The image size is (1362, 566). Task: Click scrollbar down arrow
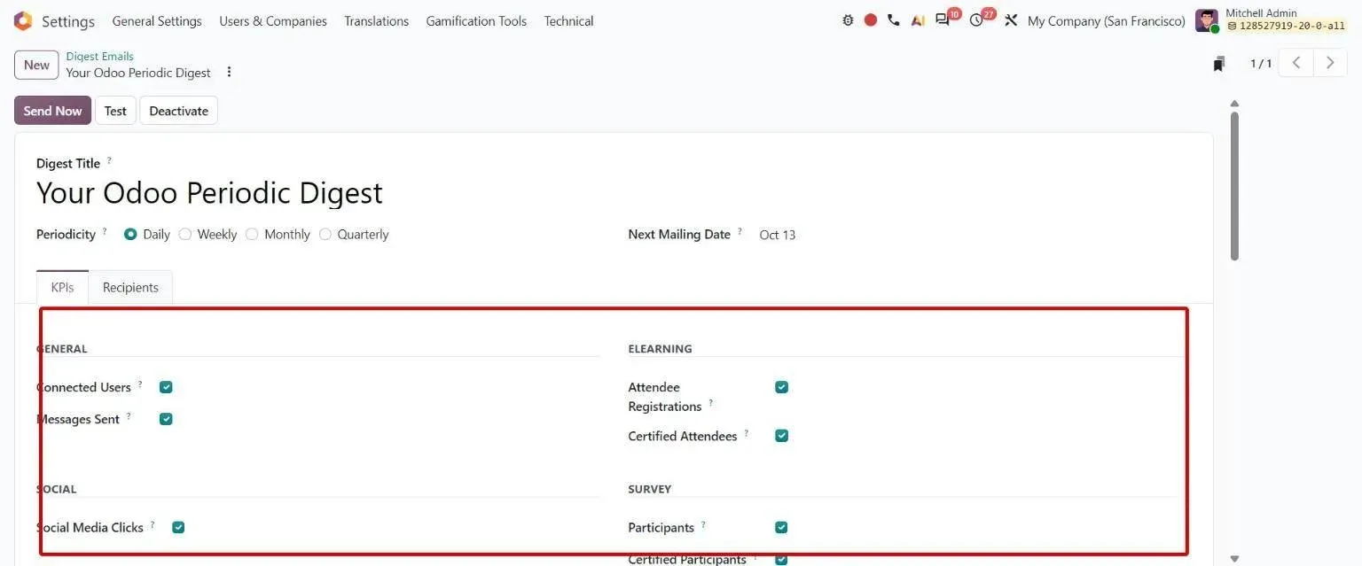click(x=1234, y=559)
